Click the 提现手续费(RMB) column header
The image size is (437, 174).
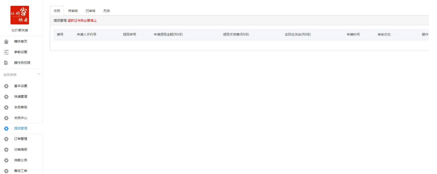pyautogui.click(x=236, y=34)
